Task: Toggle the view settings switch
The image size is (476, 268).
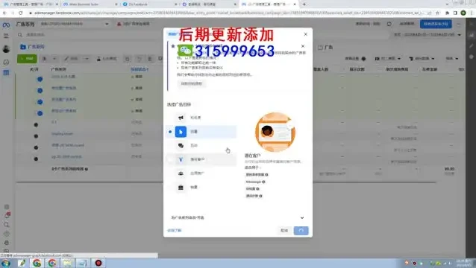Action: click(363, 59)
